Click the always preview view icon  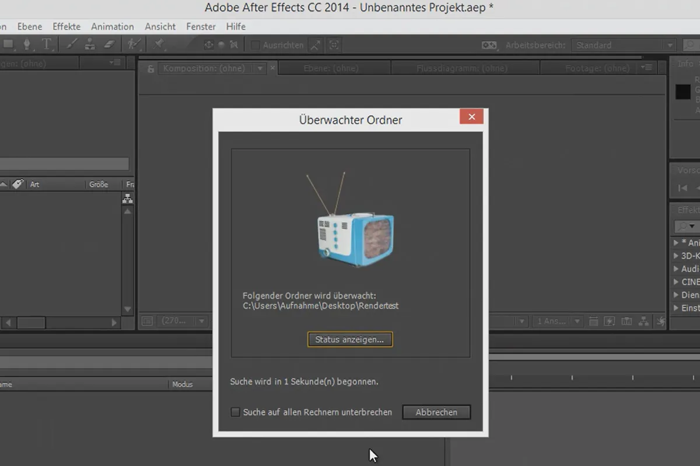[x=147, y=321]
